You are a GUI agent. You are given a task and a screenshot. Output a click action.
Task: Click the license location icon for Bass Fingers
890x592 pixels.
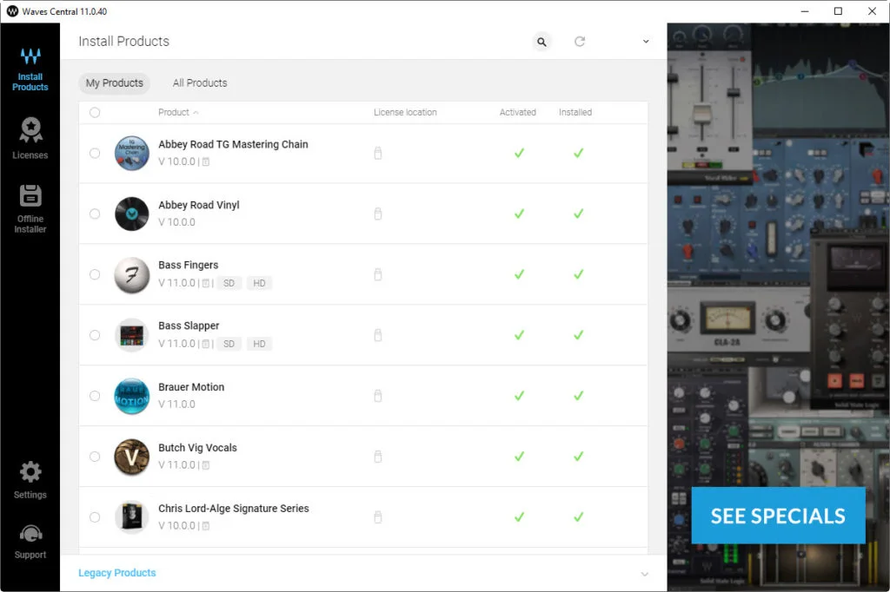click(378, 274)
